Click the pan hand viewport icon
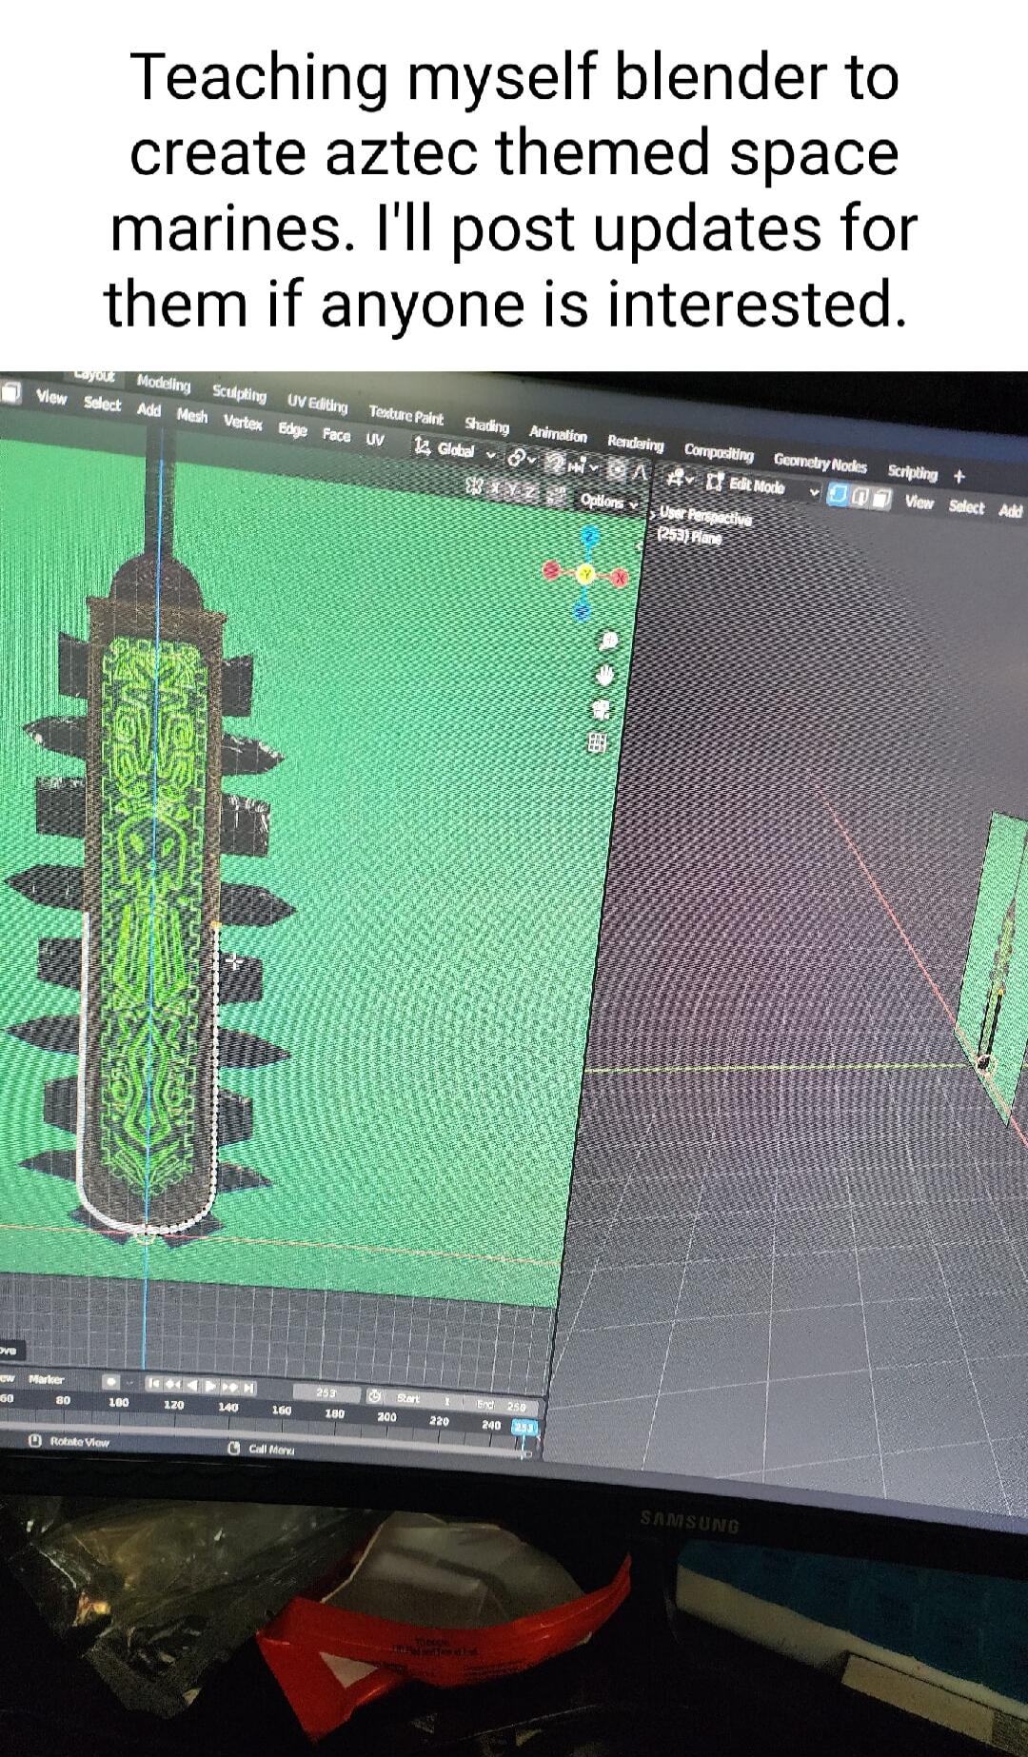This screenshot has height=1757, width=1028. pos(605,674)
